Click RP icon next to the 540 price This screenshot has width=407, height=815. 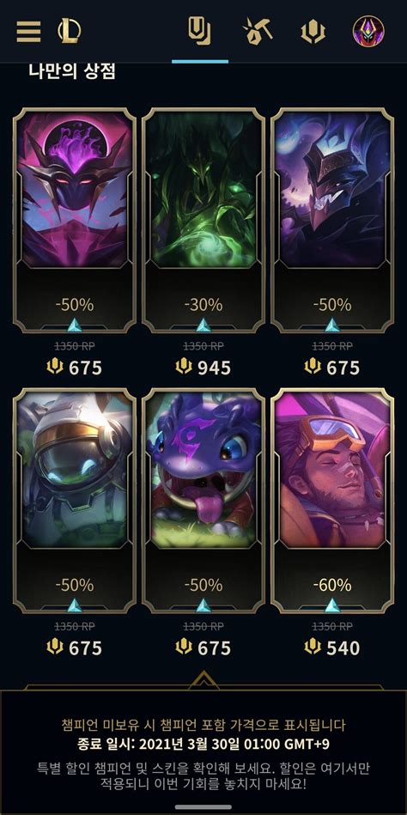[313, 648]
